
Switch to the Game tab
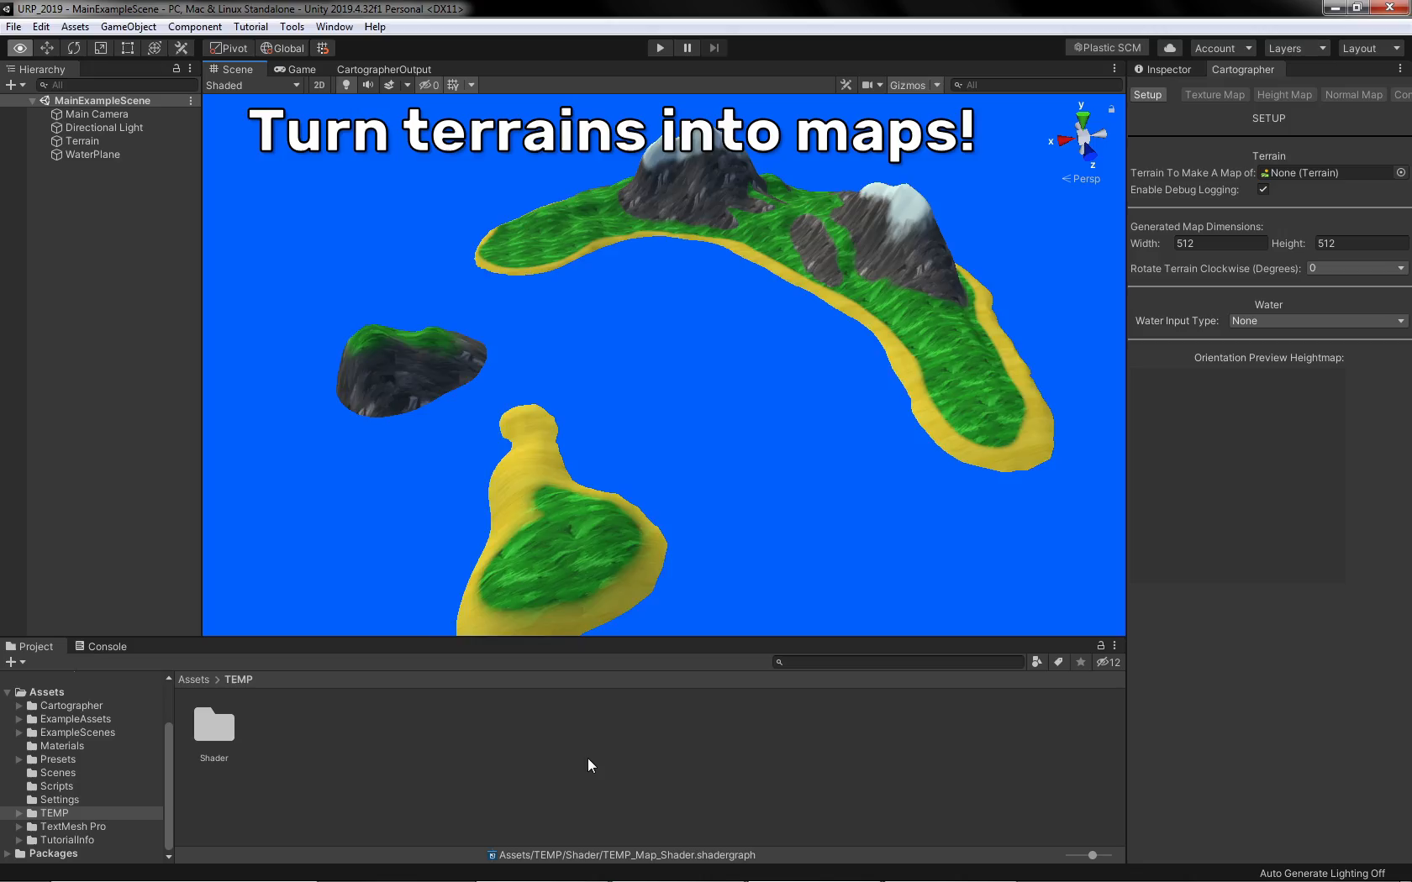click(295, 69)
